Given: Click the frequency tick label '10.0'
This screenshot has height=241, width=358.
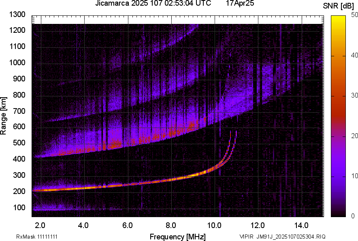Looking at the screenshot, I should (214, 226).
